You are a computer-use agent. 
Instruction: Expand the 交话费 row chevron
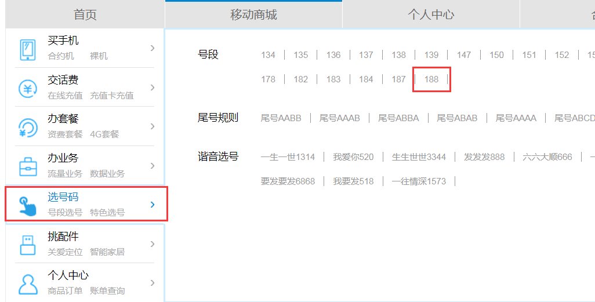click(x=152, y=88)
